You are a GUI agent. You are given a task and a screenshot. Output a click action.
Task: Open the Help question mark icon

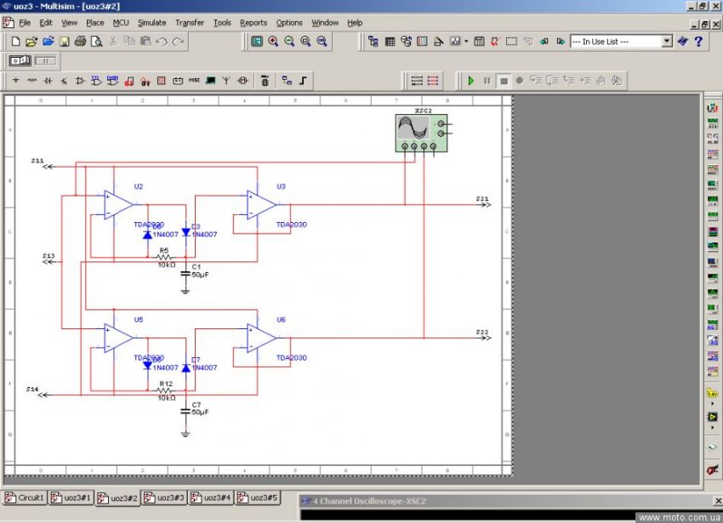tap(698, 41)
